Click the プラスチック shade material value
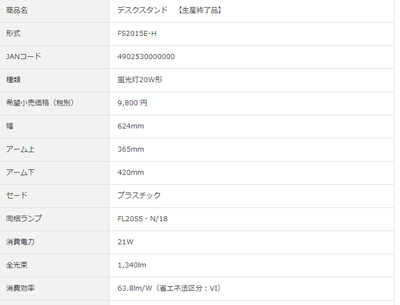The height and width of the screenshot is (305, 400). pyautogui.click(x=139, y=196)
